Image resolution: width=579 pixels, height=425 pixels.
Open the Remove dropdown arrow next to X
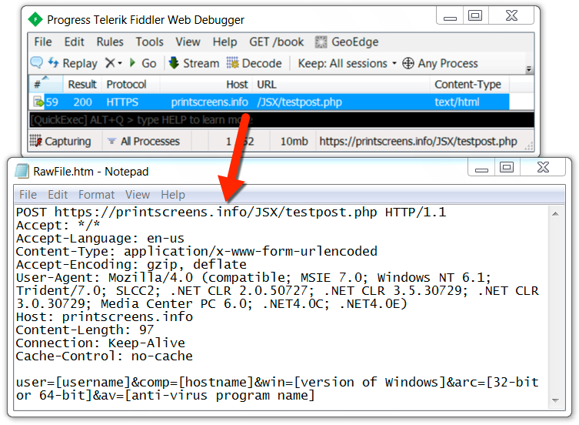[120, 64]
